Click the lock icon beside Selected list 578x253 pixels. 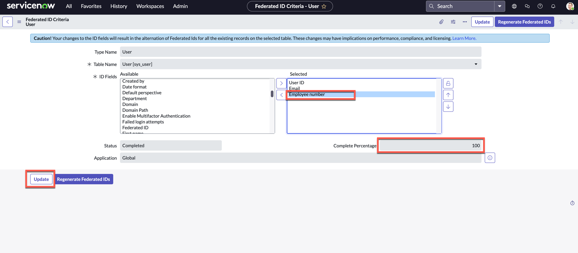click(x=448, y=83)
